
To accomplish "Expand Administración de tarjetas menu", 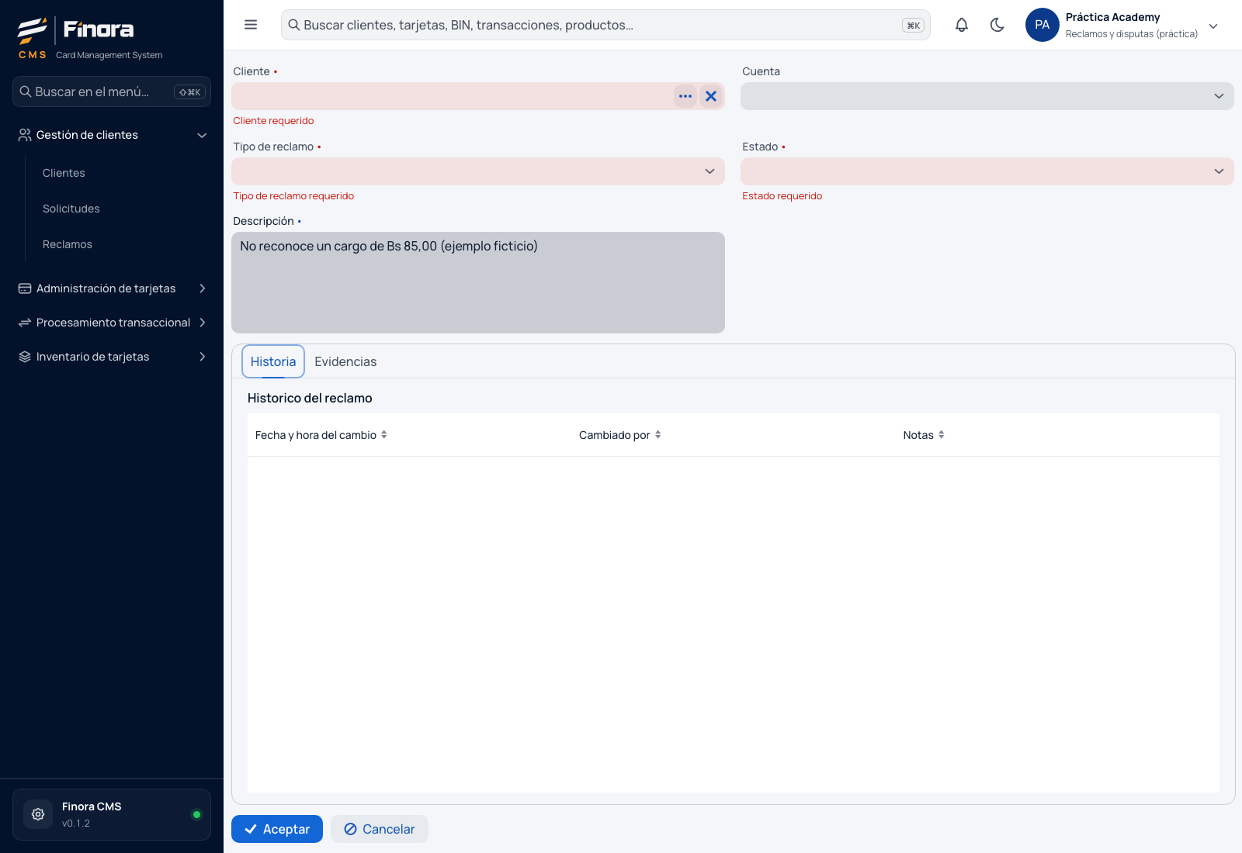I will [x=202, y=288].
